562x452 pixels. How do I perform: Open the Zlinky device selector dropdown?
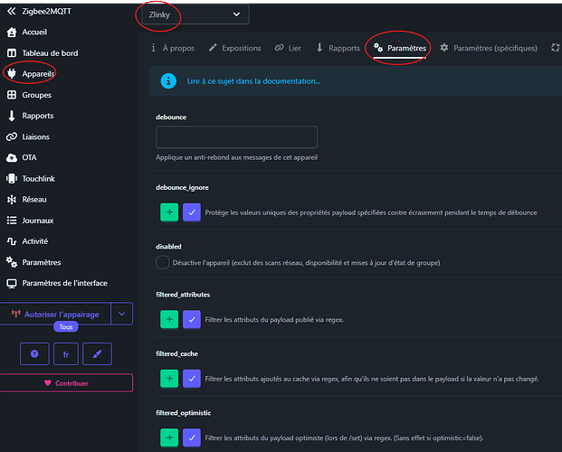tap(194, 14)
